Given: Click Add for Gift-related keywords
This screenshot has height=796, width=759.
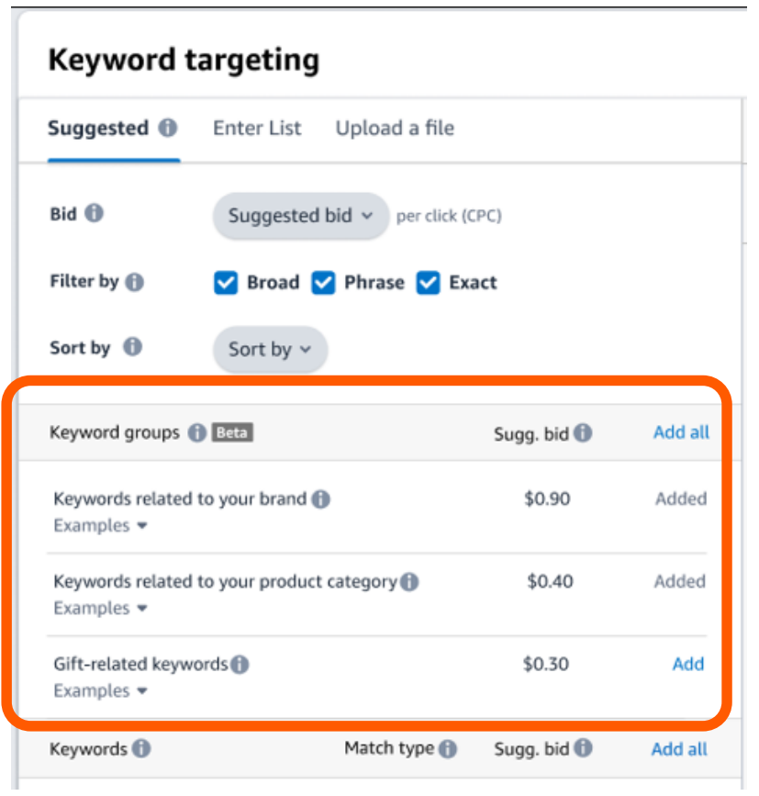Looking at the screenshot, I should click(688, 664).
